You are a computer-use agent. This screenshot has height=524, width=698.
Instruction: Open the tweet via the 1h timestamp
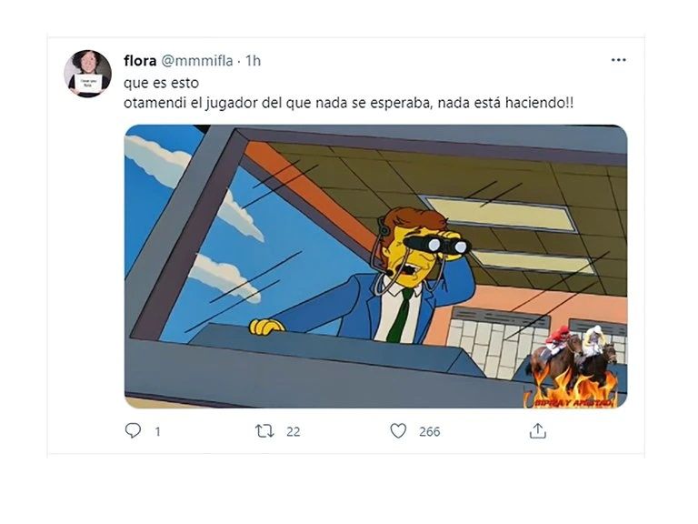point(254,61)
